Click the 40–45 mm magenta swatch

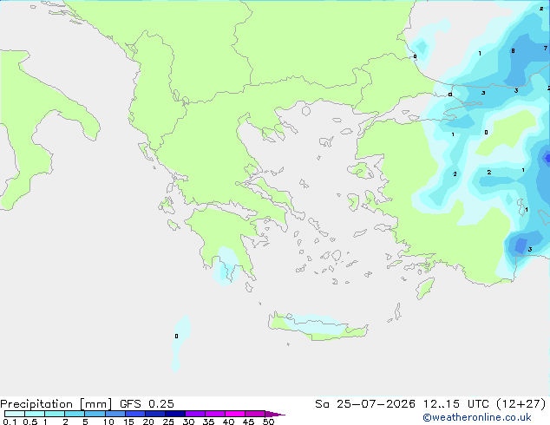coord(235,414)
